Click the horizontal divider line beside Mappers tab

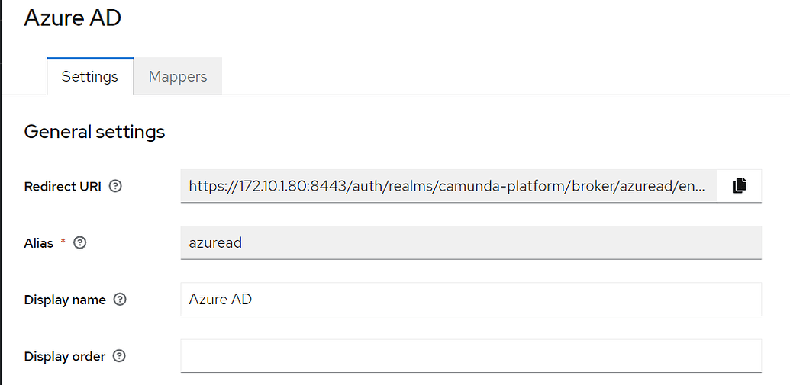click(506, 95)
